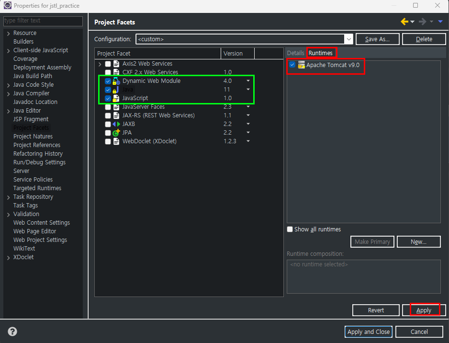Select Web Project Settings in sidebar

tap(40, 240)
